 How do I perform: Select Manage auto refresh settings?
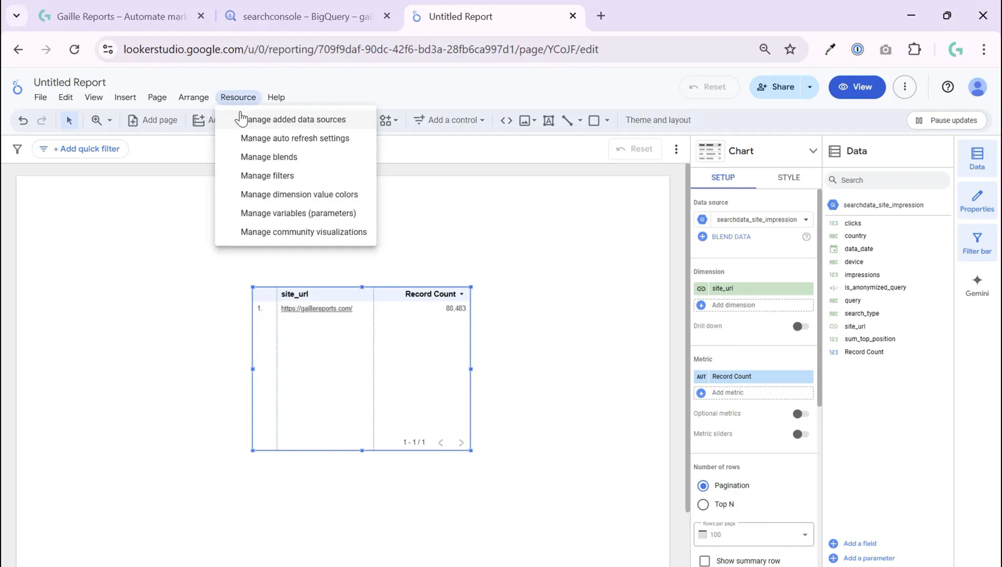pos(296,139)
